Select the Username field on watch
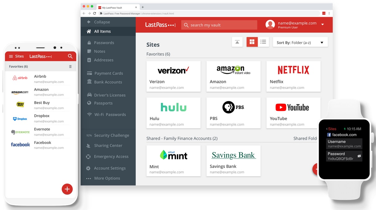Image resolution: width=376 pixels, height=210 pixels. click(x=344, y=144)
